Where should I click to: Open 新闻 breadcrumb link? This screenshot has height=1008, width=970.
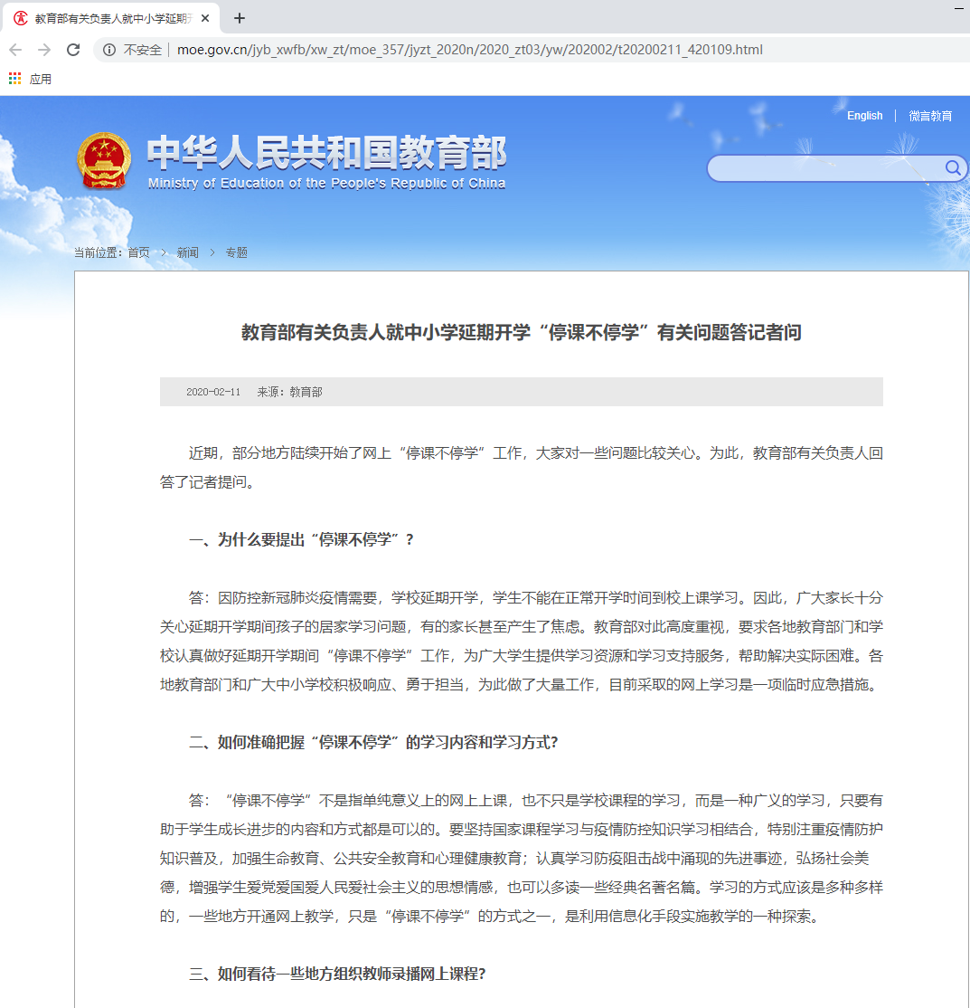pyautogui.click(x=187, y=252)
